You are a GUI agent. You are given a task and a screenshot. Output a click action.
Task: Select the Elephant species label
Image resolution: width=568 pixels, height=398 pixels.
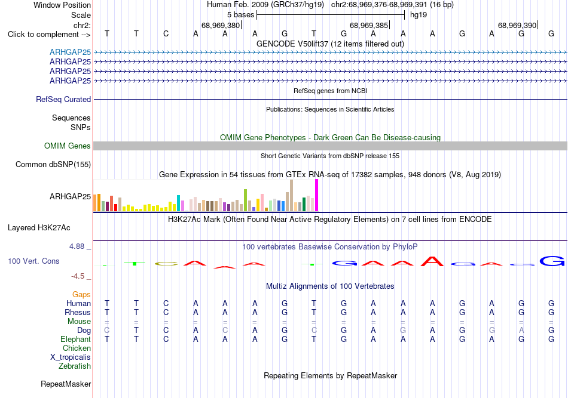tap(75, 339)
